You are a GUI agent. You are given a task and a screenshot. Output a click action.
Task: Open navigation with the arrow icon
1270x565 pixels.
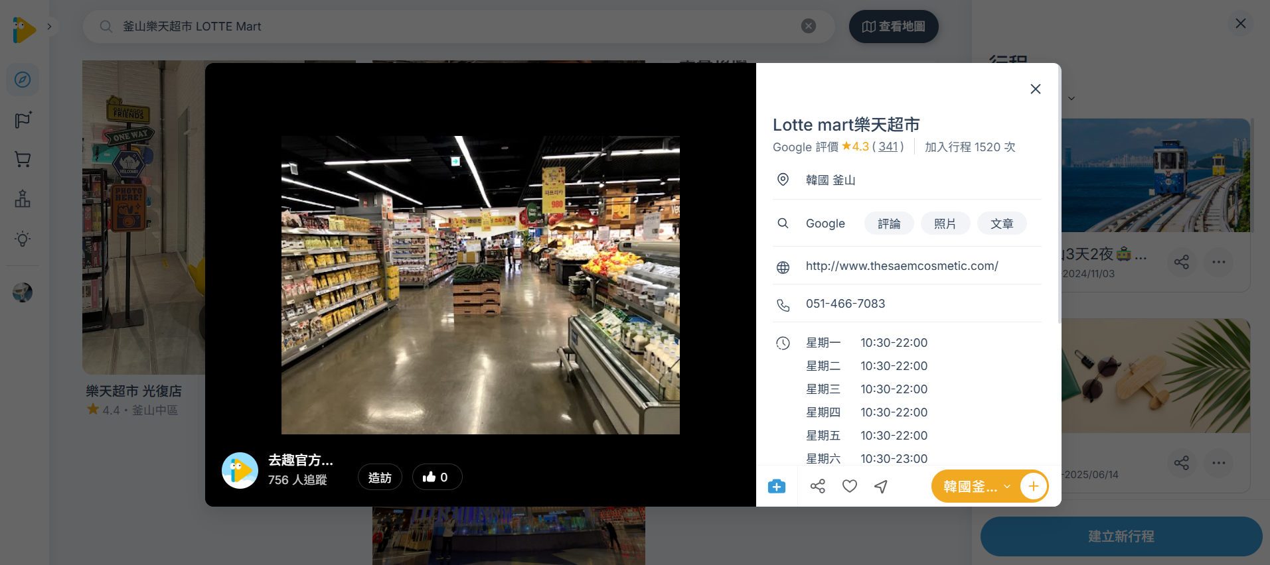click(882, 487)
